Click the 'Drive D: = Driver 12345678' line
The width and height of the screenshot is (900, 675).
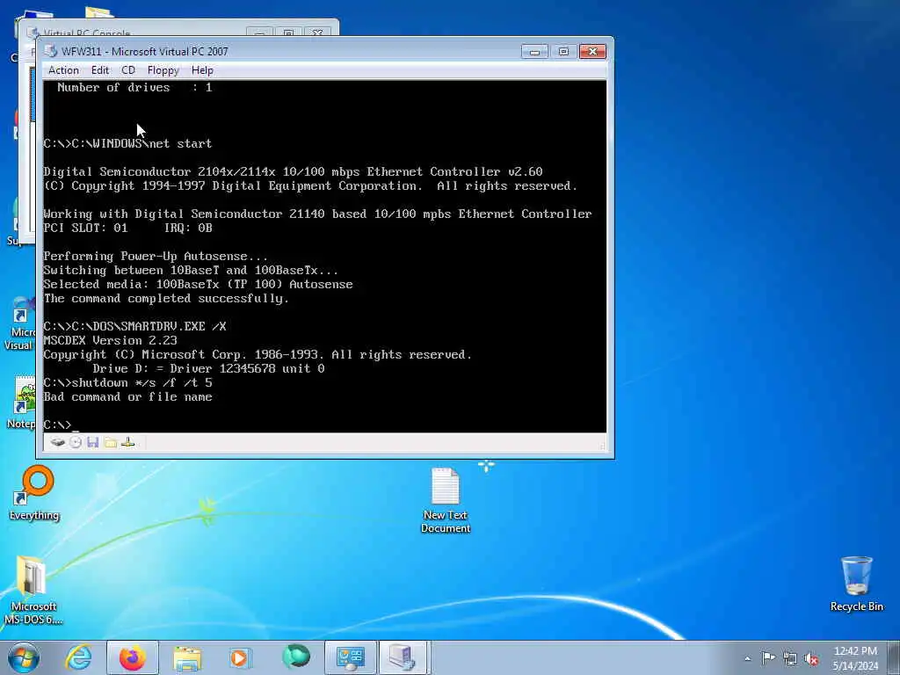[x=208, y=368]
